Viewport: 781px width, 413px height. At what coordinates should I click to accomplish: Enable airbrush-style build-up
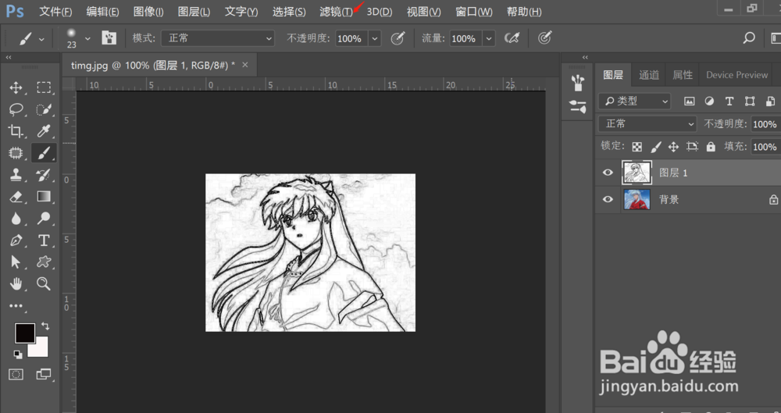point(512,37)
